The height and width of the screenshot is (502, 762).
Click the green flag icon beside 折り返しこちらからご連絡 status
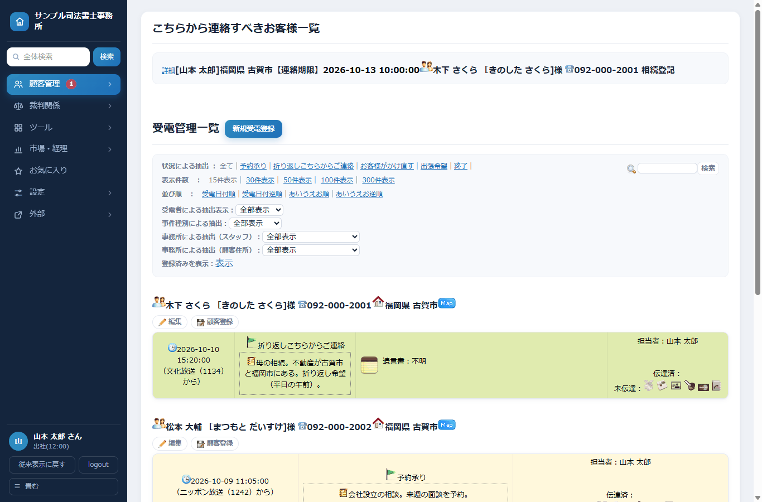pyautogui.click(x=251, y=342)
